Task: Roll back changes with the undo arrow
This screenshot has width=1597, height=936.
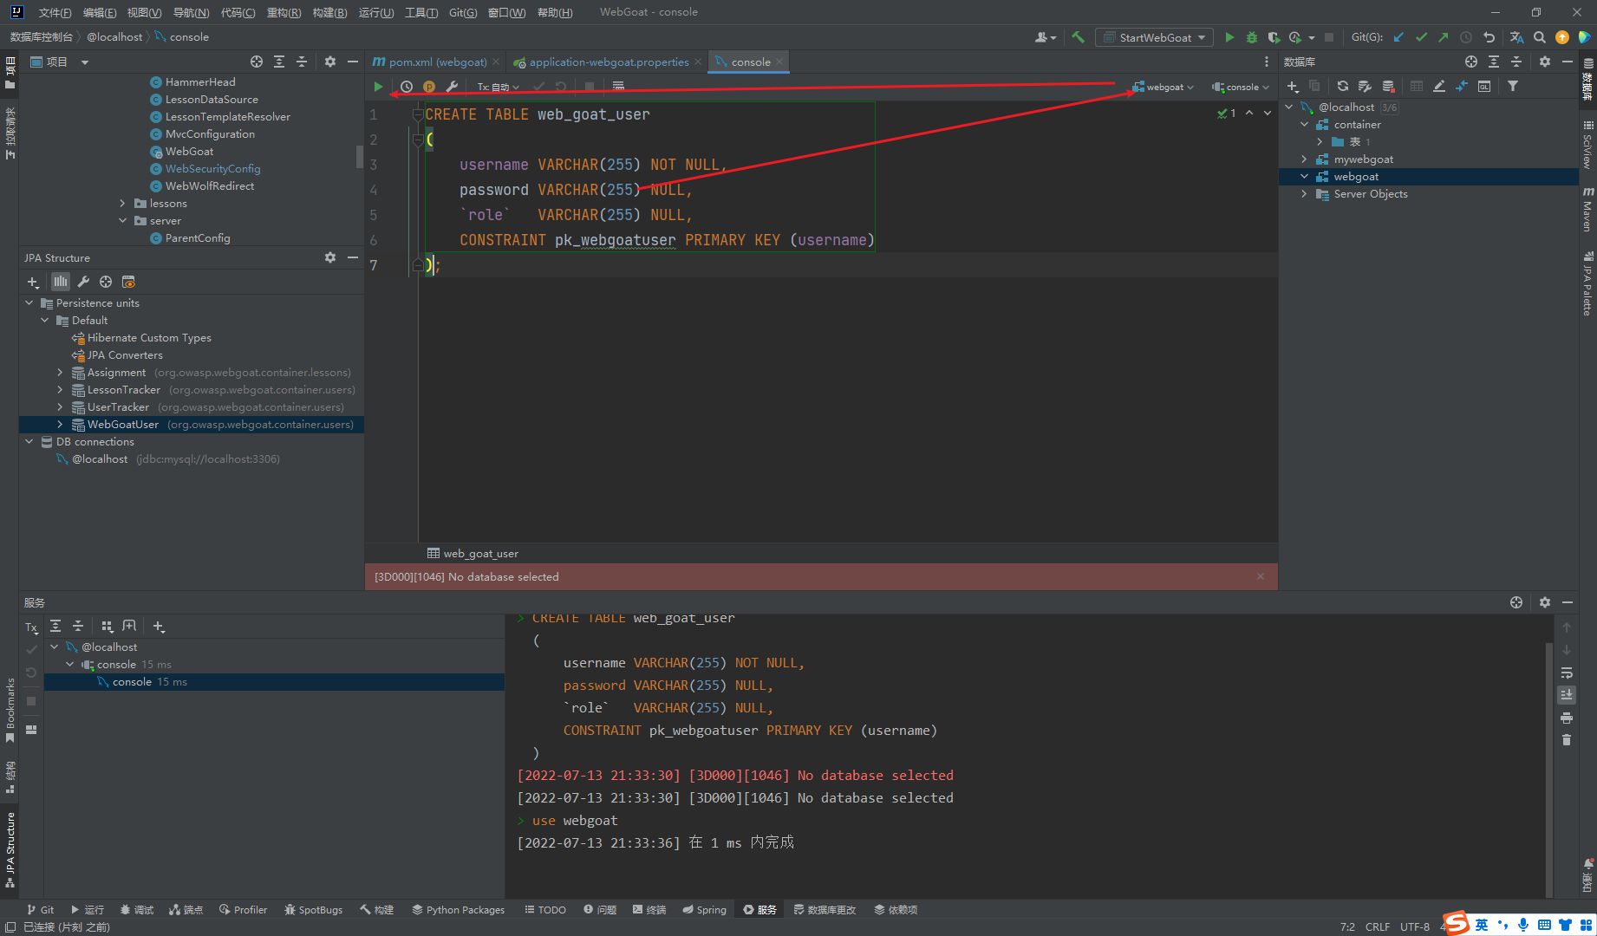Action: pyautogui.click(x=1489, y=37)
